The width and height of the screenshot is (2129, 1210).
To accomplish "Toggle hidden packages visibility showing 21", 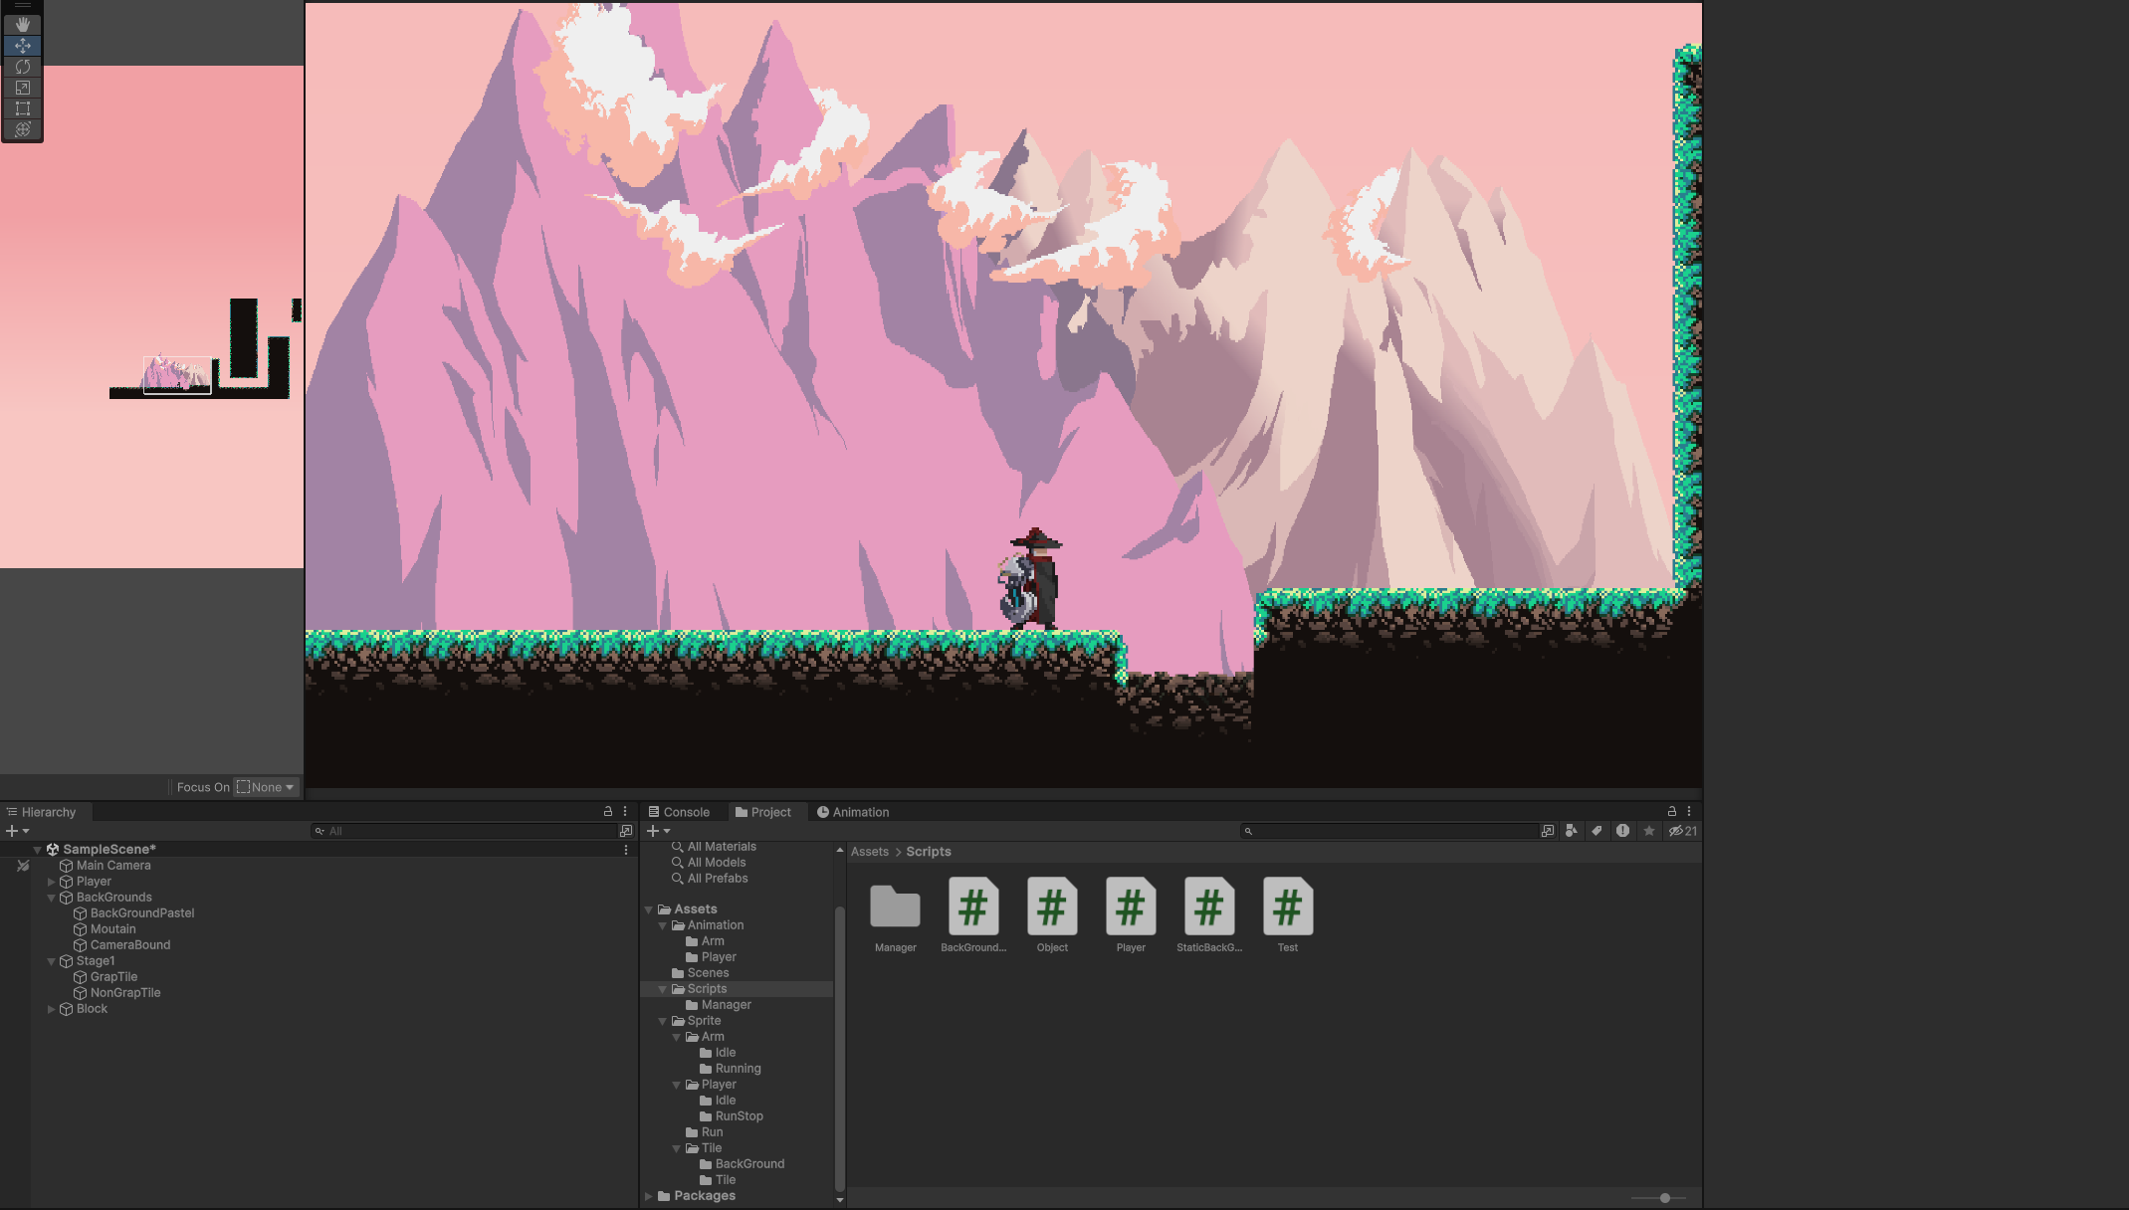I will pos(1683,831).
